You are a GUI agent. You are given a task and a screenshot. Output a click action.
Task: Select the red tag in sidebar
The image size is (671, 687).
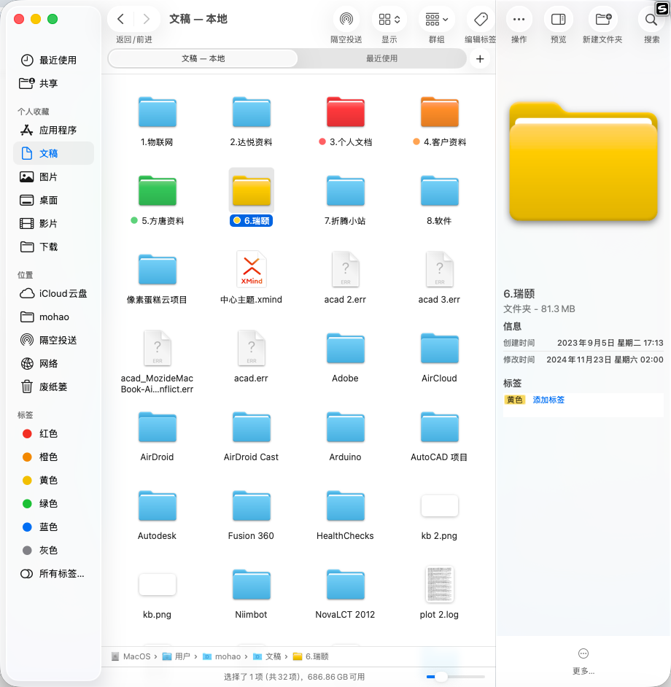coord(48,433)
